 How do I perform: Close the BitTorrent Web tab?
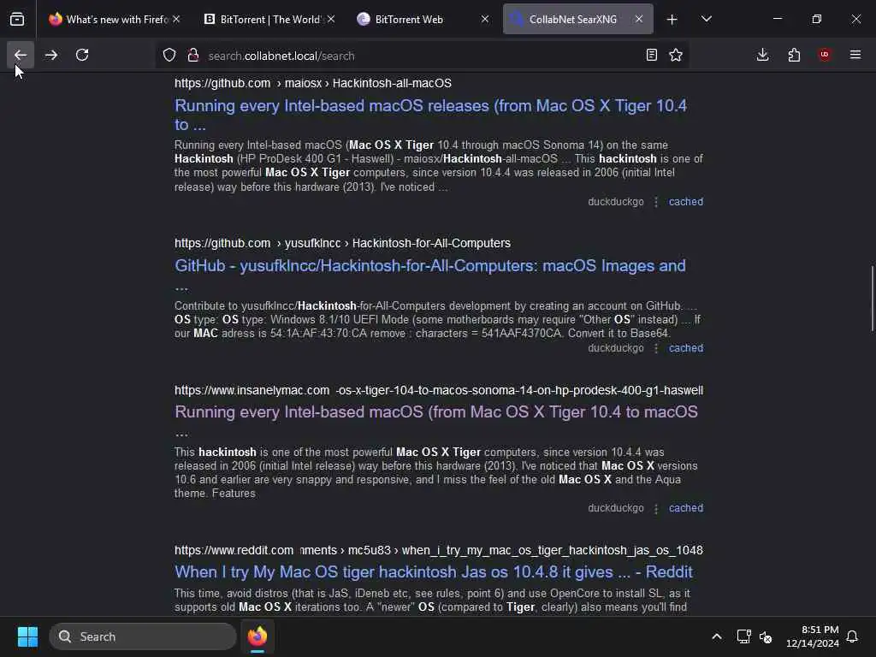485,19
